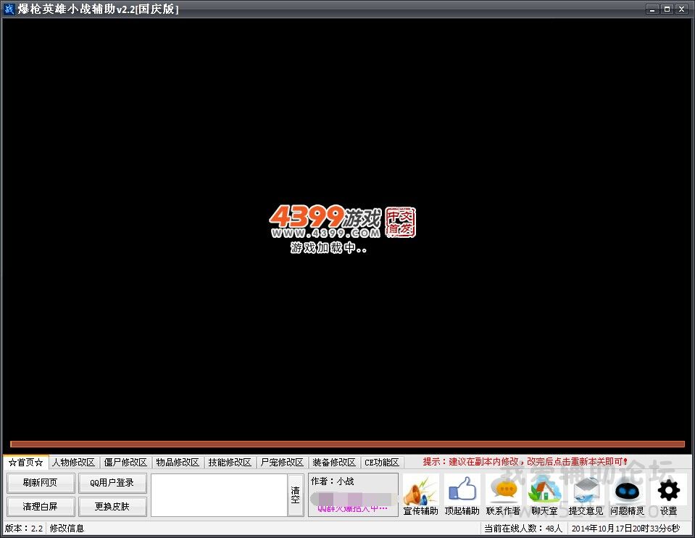Screen dimensions: 695x538
Task: Click the red 提示 hint text
Action: tap(525, 462)
